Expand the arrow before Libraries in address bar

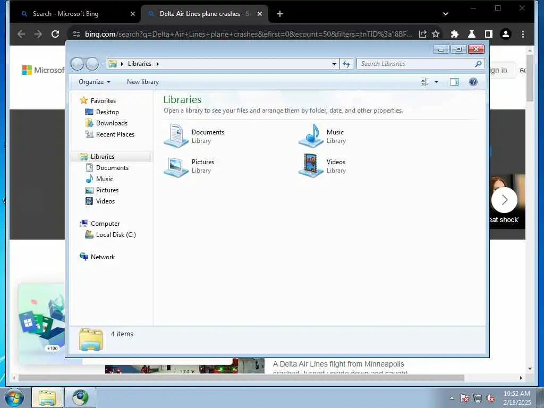pos(122,64)
